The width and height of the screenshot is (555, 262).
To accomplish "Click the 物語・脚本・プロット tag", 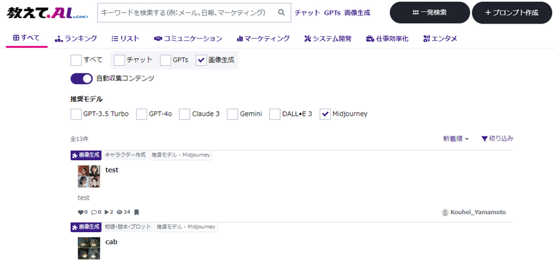I will pos(128,227).
